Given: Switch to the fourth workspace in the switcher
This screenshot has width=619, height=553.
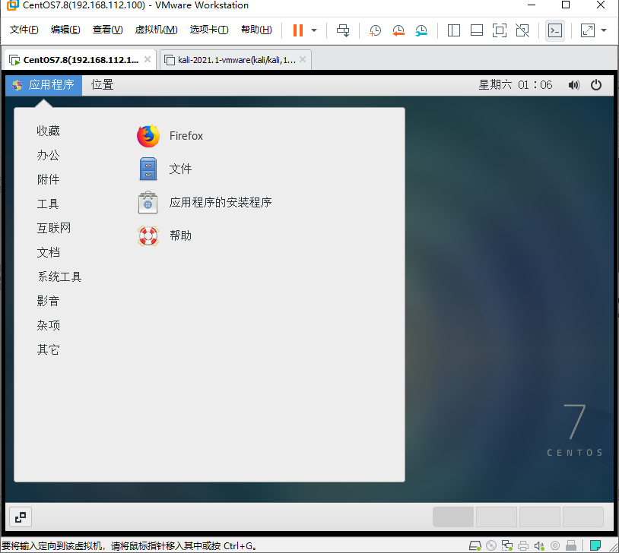Looking at the screenshot, I should [583, 517].
